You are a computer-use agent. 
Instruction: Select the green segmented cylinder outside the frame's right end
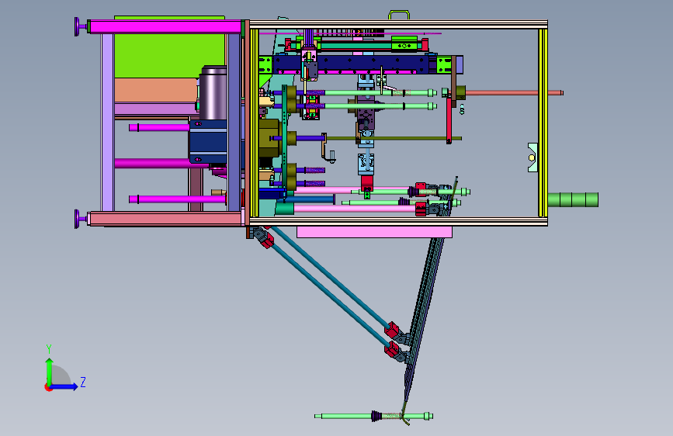click(573, 199)
